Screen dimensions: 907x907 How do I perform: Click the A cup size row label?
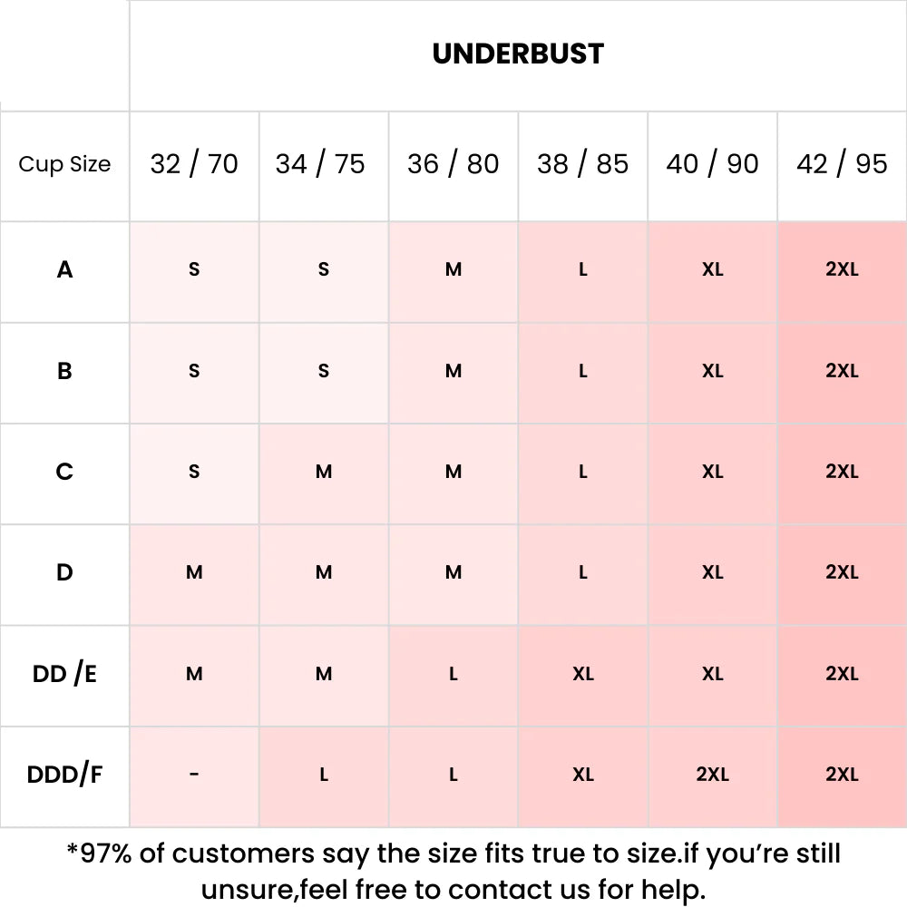tap(64, 269)
